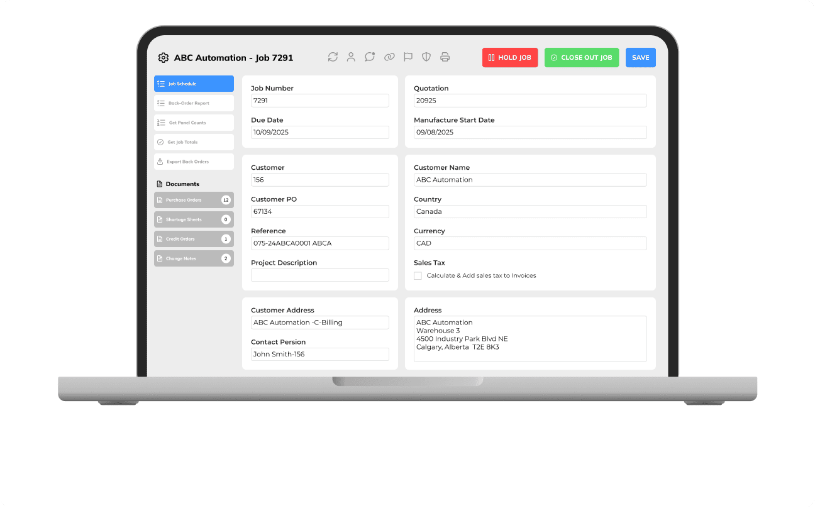Click the document icon on Shortage Sheets
The height and width of the screenshot is (508, 815).
160,219
